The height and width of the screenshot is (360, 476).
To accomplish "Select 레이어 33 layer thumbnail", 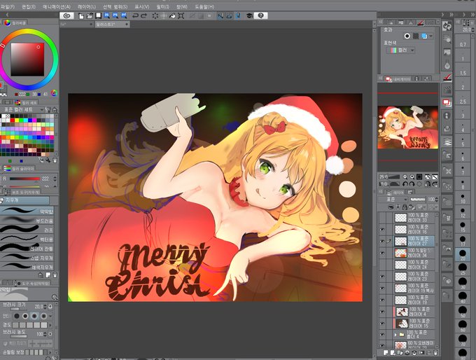I will tap(400, 218).
